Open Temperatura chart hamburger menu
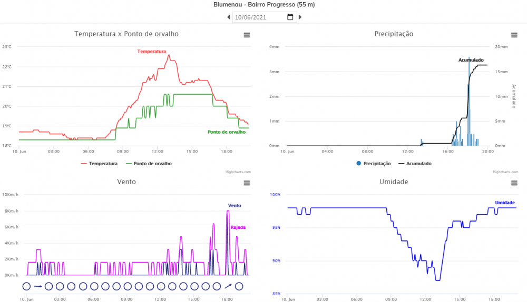 (x=247, y=35)
